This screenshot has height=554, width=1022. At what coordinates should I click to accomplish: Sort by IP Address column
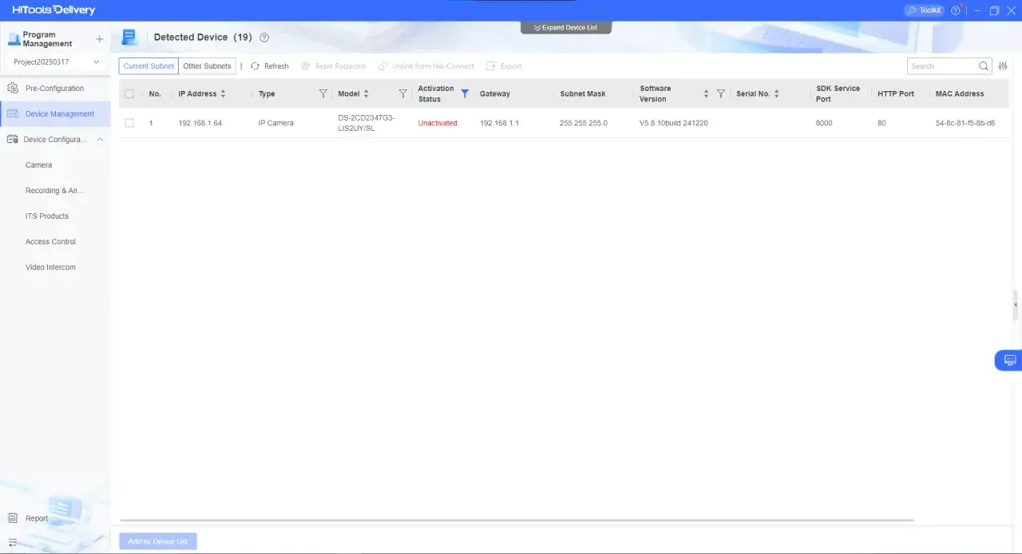pos(223,93)
